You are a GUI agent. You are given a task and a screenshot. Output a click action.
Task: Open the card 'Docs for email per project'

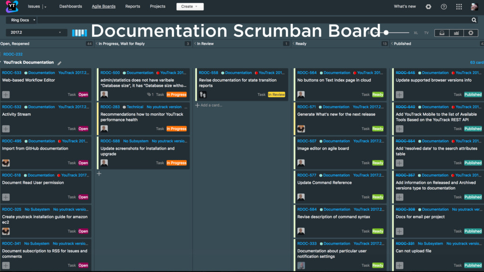pos(420,217)
